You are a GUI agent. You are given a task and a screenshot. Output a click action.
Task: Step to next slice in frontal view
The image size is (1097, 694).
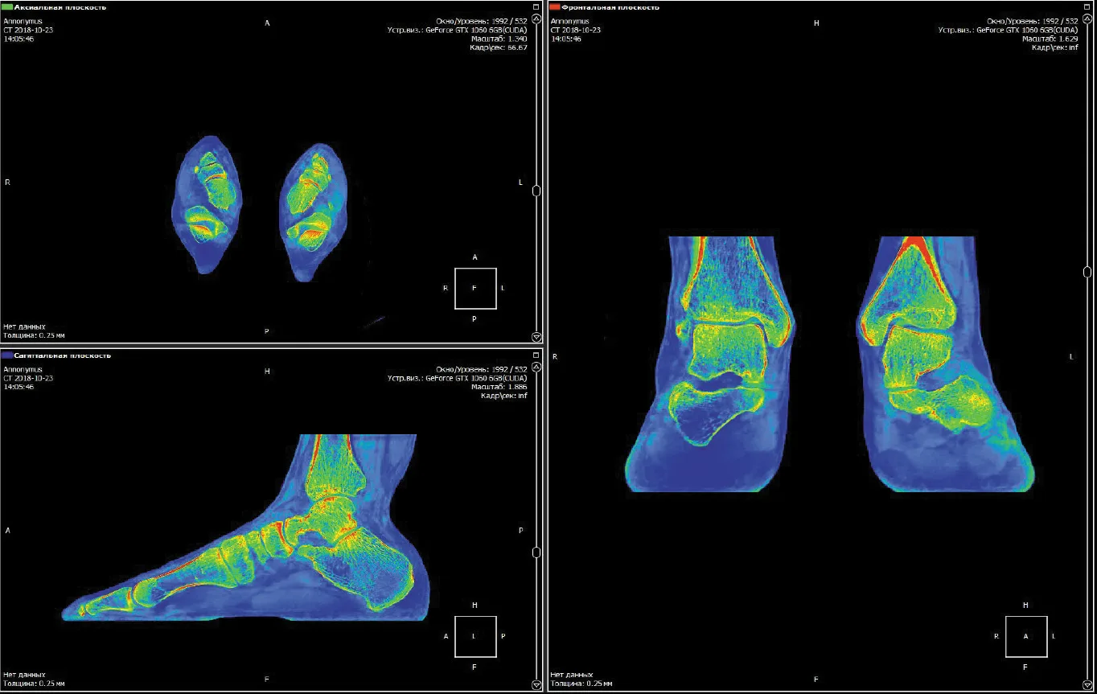(x=1087, y=684)
